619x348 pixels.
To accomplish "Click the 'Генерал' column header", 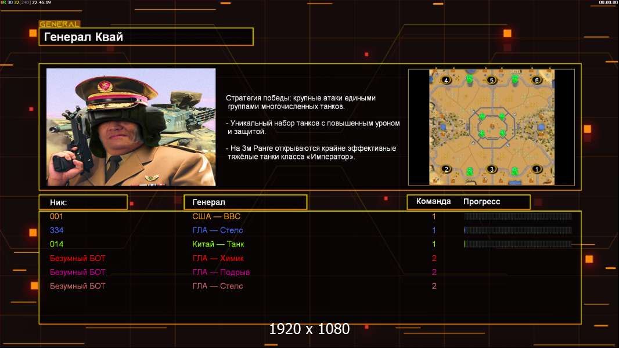I will (x=245, y=202).
